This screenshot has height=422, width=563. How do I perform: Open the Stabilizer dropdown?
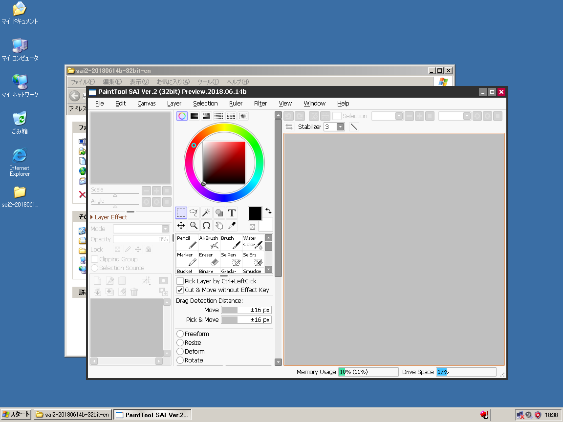coord(340,127)
